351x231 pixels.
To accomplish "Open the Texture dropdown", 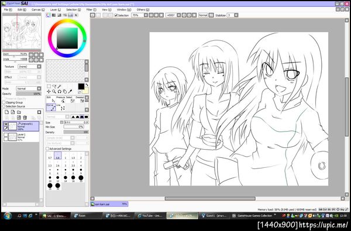I will pyautogui.click(x=39, y=67).
